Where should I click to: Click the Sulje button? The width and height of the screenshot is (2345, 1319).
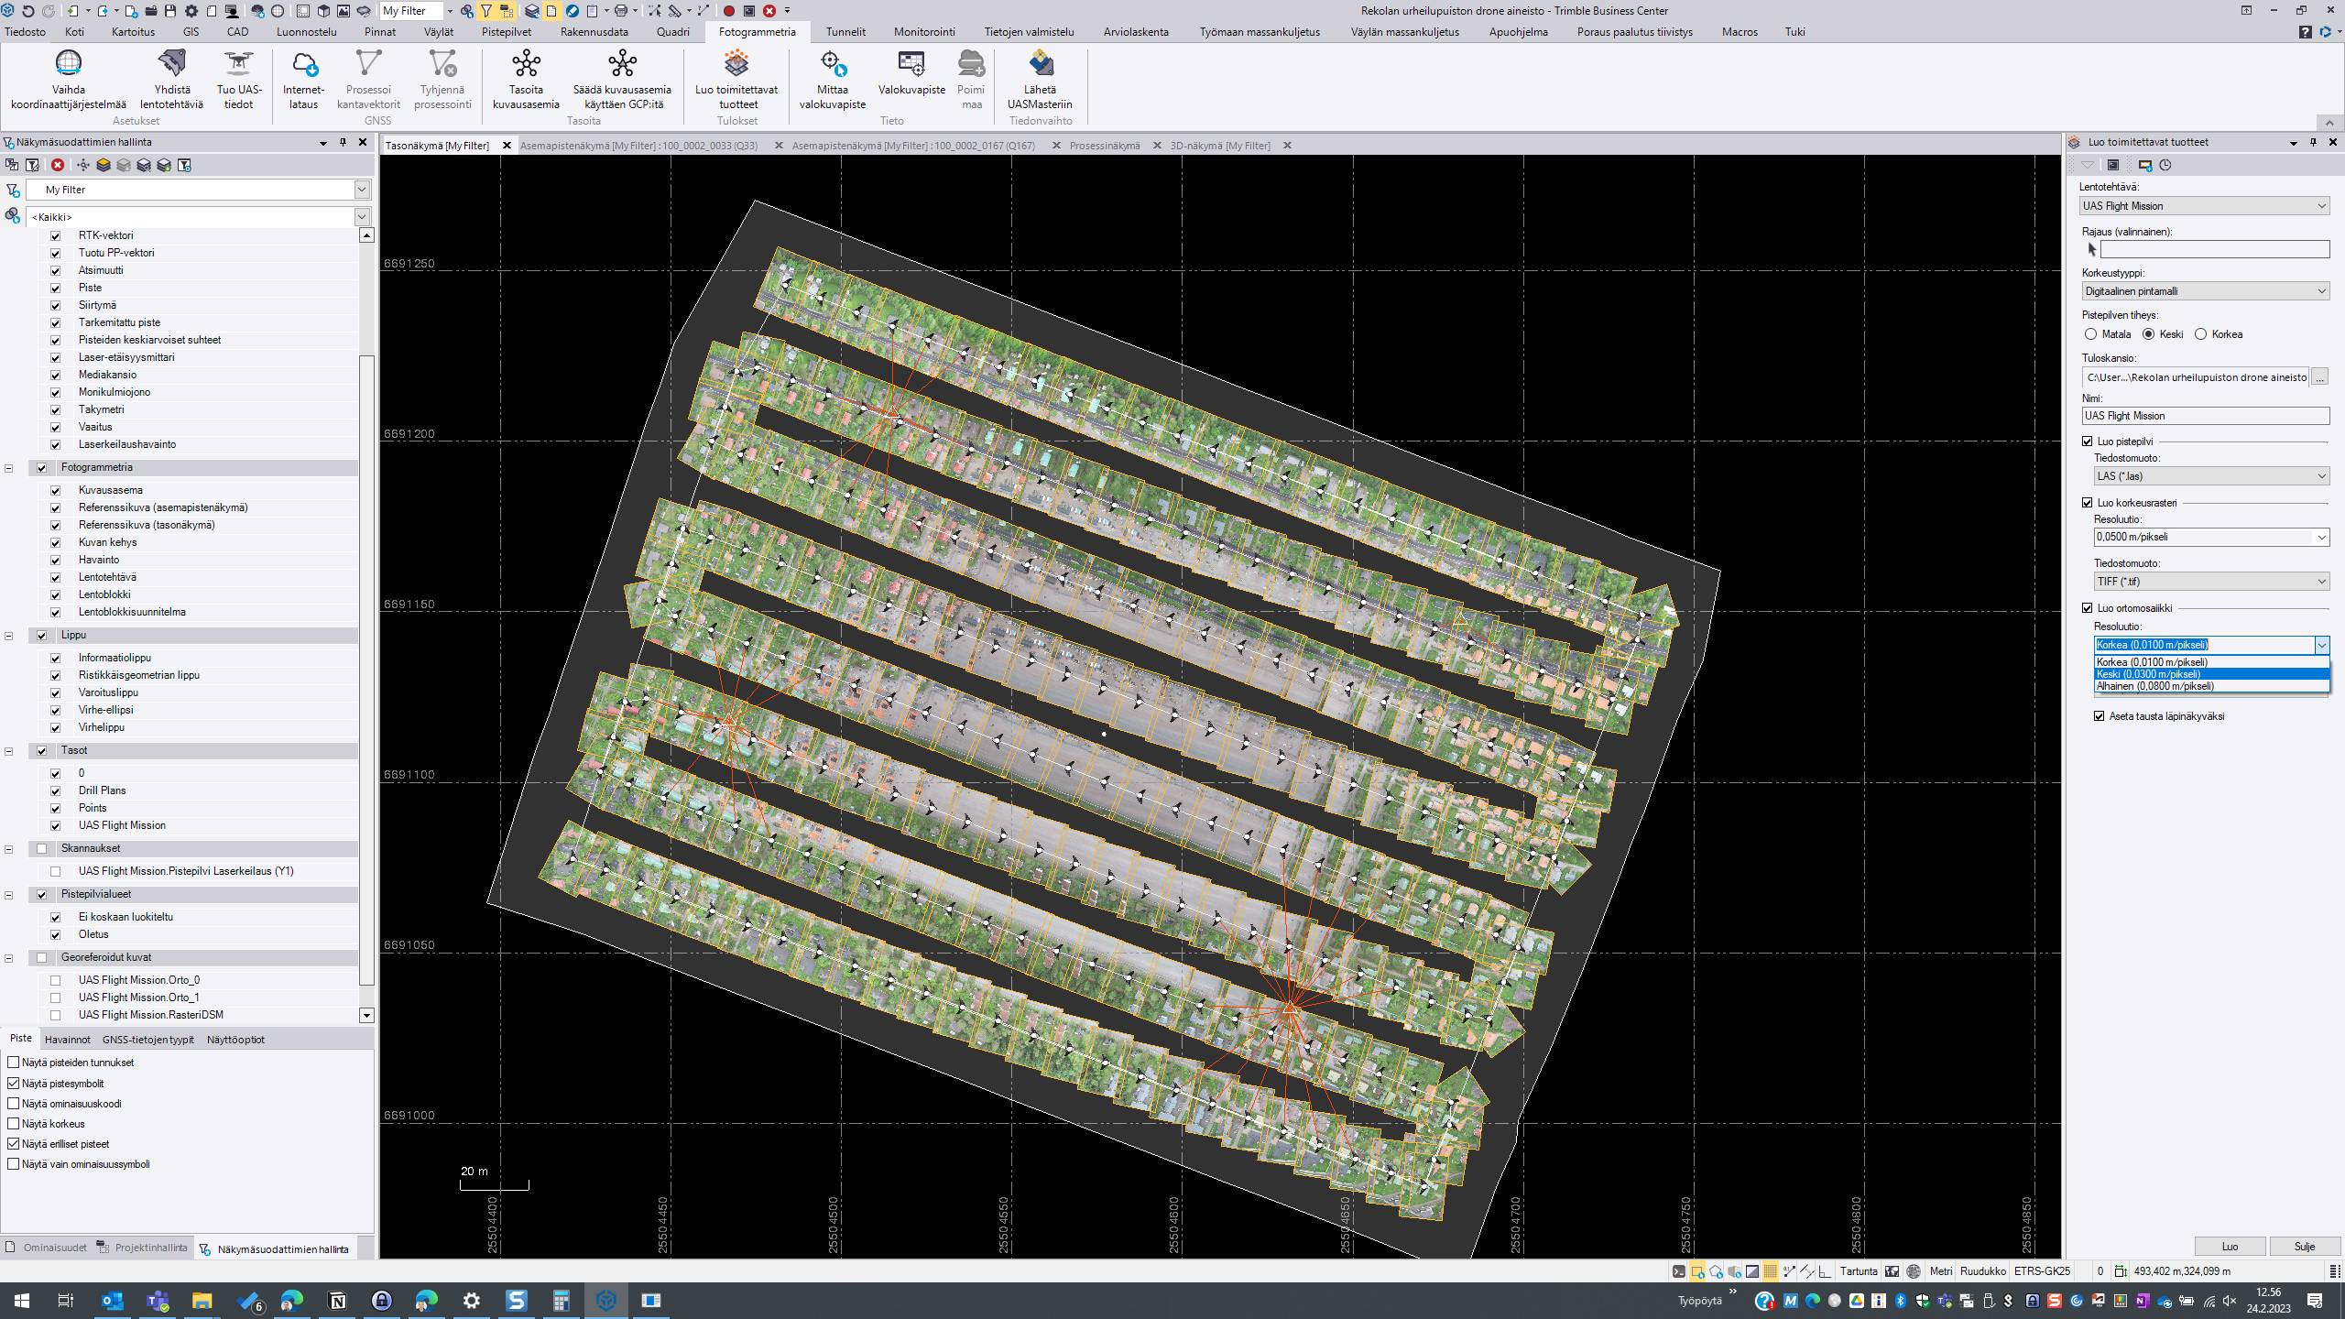tap(2305, 1247)
